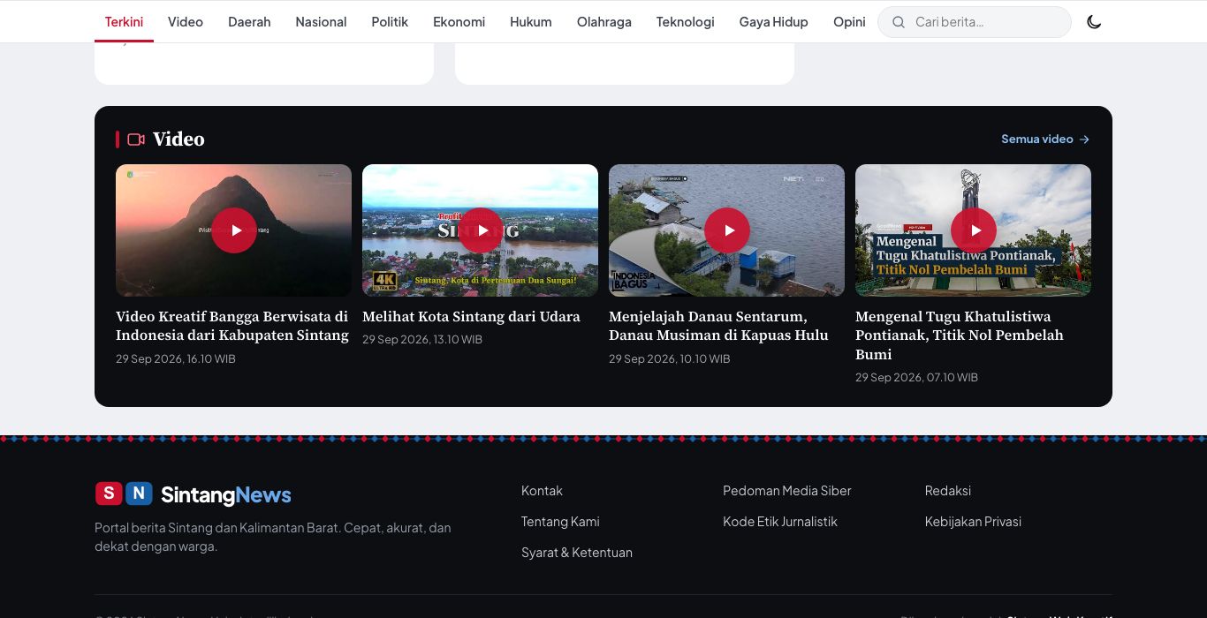The height and width of the screenshot is (618, 1207).
Task: Click the Redaksi footer link
Action: click(x=948, y=491)
